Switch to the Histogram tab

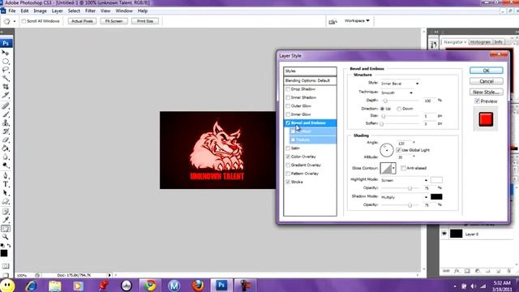480,42
